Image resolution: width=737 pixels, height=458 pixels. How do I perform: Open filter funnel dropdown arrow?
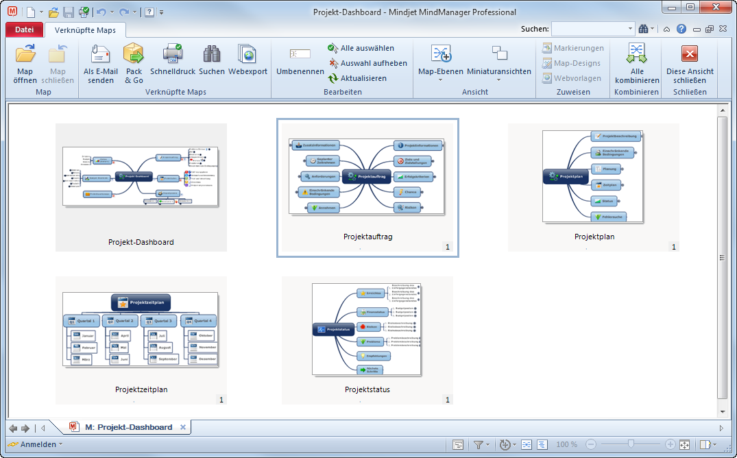(487, 444)
